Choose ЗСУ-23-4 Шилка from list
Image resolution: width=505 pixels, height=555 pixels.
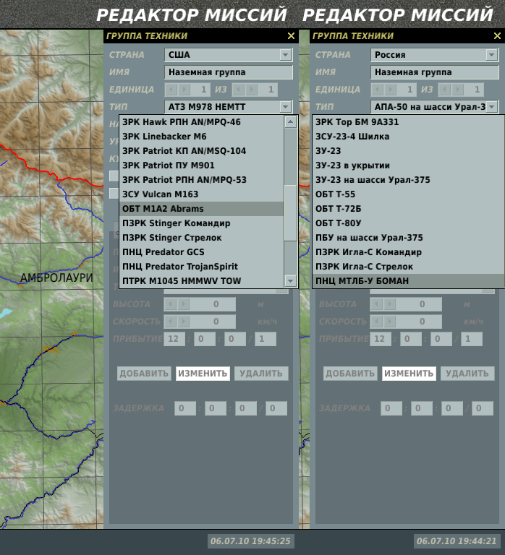click(409, 137)
